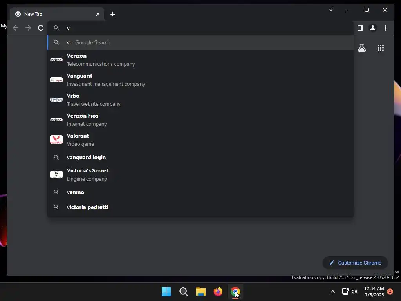Select 'v - Google Search' suggestion
Image resolution: width=401 pixels, height=301 pixels.
click(x=201, y=42)
